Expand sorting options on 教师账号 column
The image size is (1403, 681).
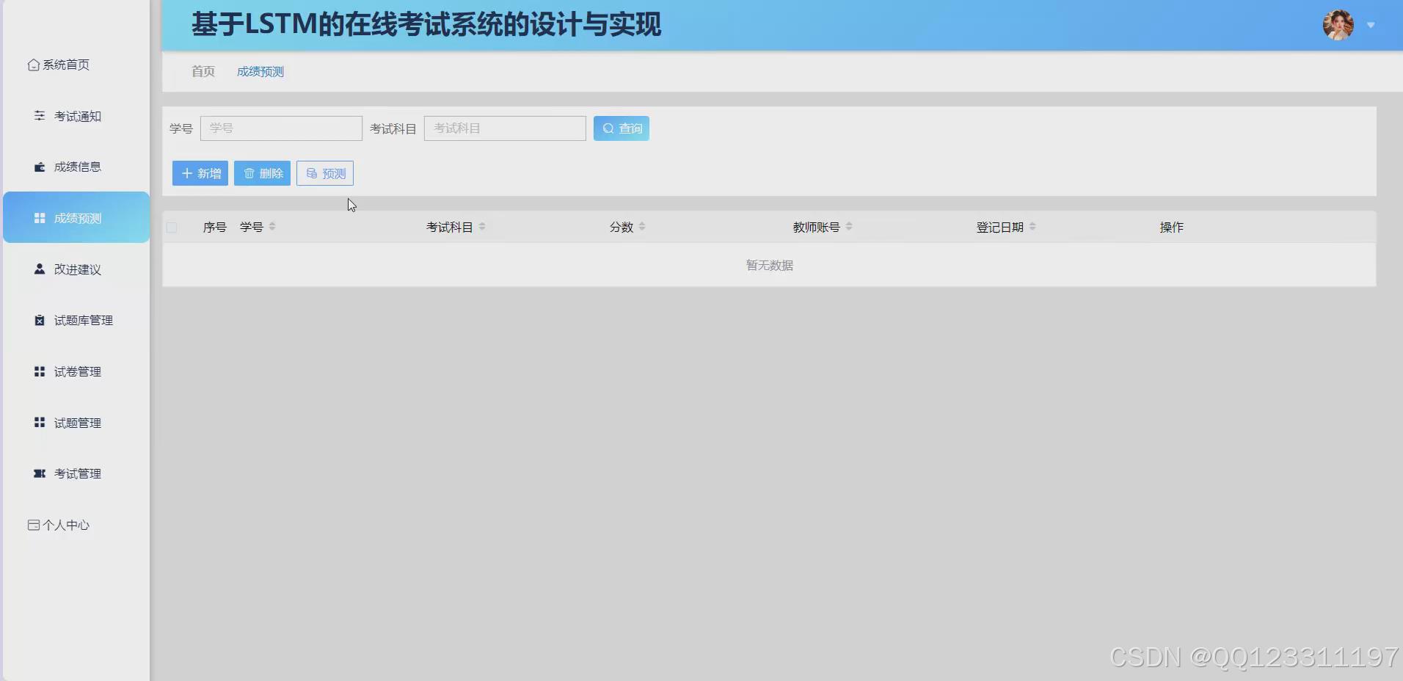pos(849,227)
